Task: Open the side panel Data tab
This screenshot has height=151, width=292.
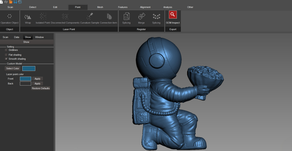Action: point(17,37)
